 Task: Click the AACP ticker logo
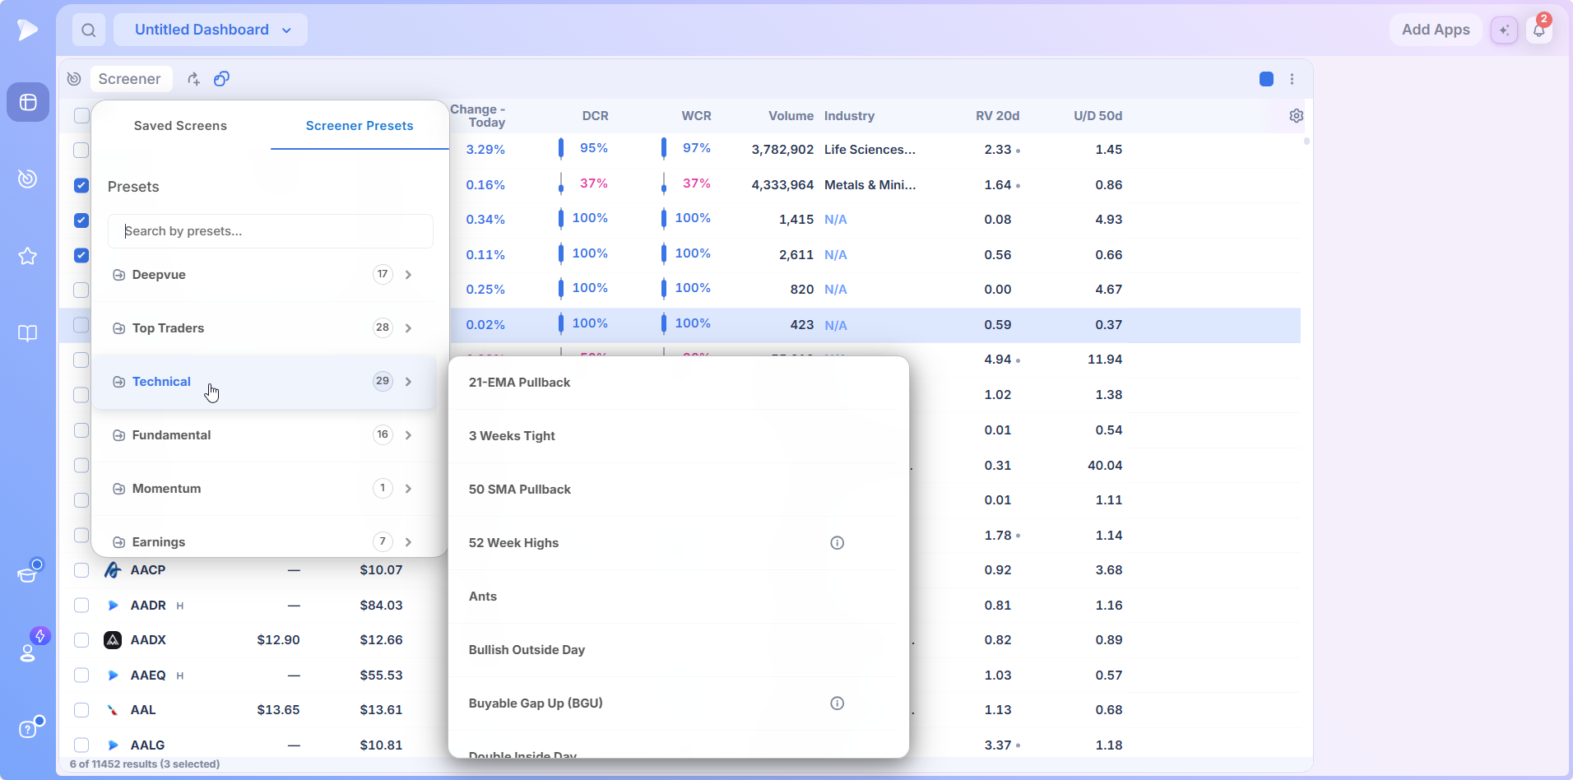pos(113,570)
